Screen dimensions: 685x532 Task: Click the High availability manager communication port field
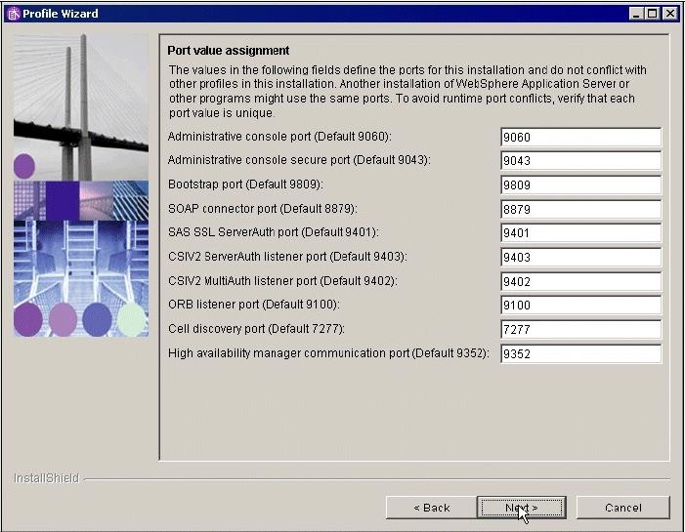(580, 354)
